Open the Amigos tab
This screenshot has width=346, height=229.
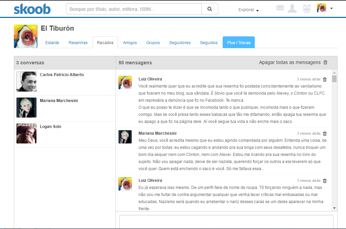pos(130,43)
